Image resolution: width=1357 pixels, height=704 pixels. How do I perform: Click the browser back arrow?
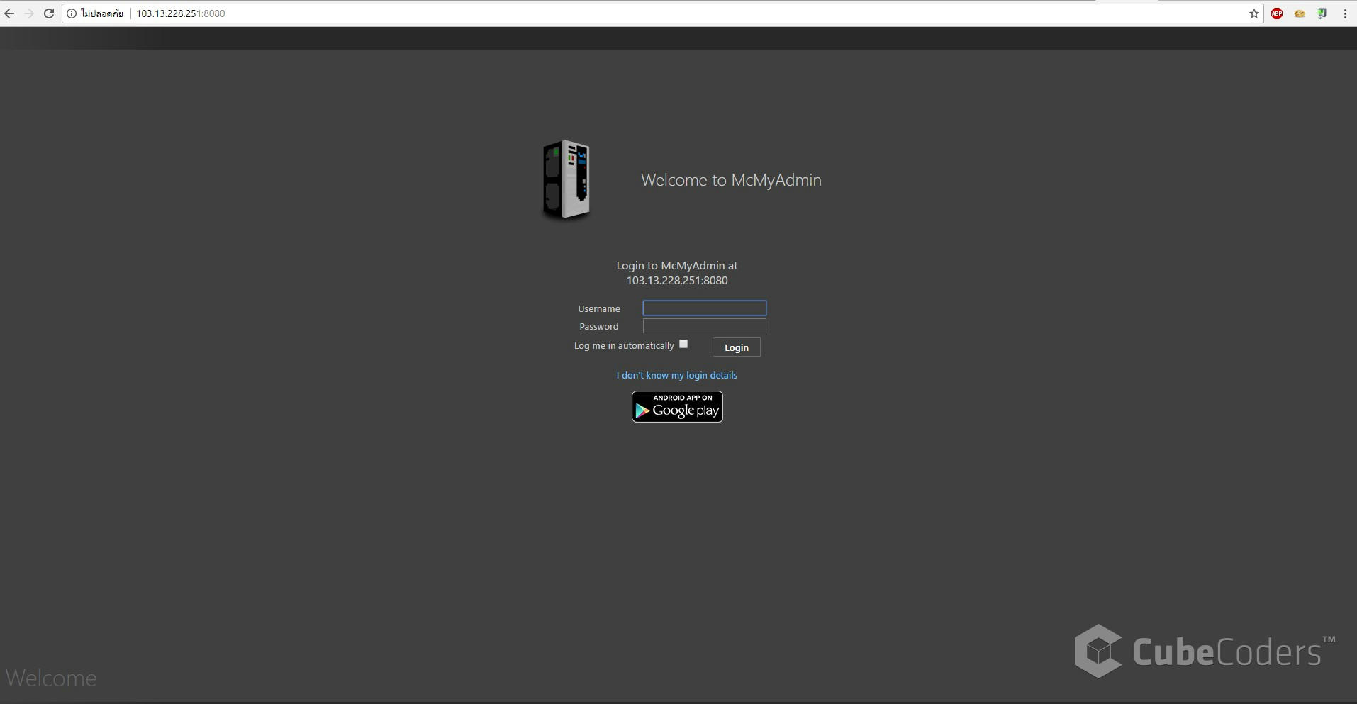pyautogui.click(x=9, y=13)
